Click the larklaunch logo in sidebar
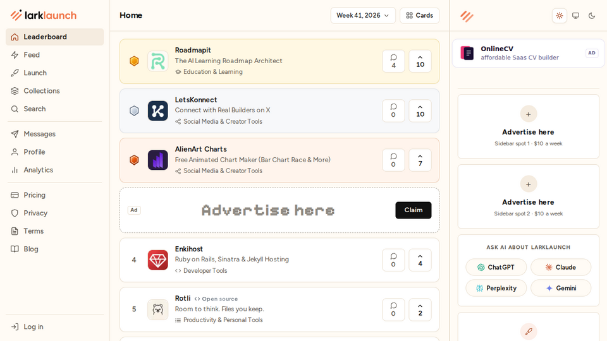This screenshot has height=341, width=607. (x=44, y=15)
